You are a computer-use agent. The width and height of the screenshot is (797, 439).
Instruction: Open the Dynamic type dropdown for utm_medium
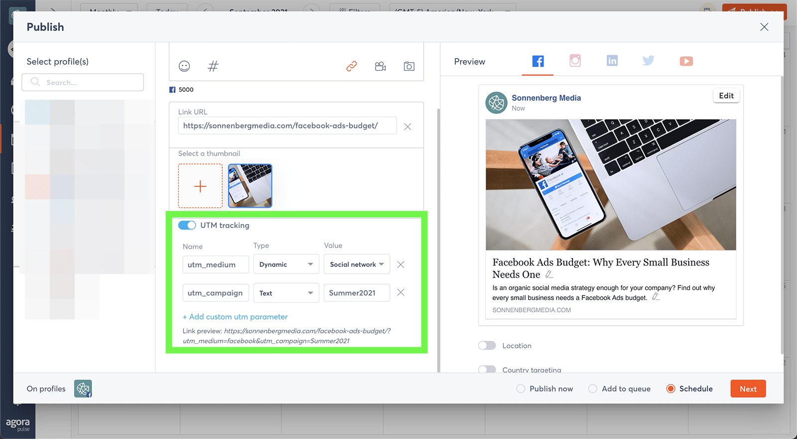[286, 264]
